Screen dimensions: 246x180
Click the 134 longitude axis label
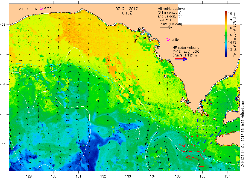[x=153, y=176]
